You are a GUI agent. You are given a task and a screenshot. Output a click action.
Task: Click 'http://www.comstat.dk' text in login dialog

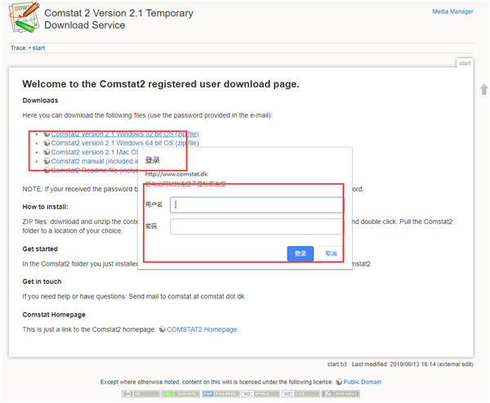(x=176, y=174)
